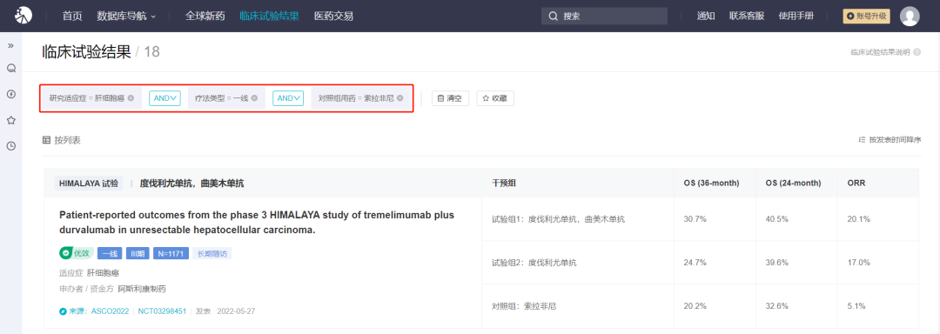
Task: Click the 5.1% ORR value
Action: 856,306
